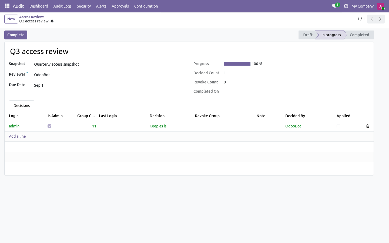Go to previous record arrow
Screen dimensions: 389x243
pos(371,19)
